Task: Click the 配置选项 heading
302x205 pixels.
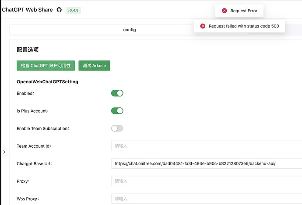Action: tap(28, 49)
